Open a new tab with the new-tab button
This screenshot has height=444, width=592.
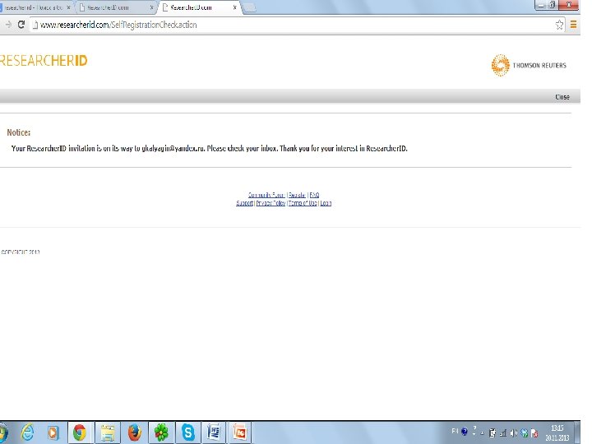click(248, 8)
